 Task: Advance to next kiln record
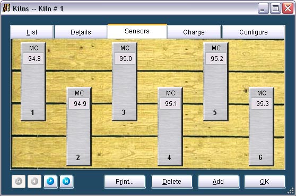[x=50, y=181]
